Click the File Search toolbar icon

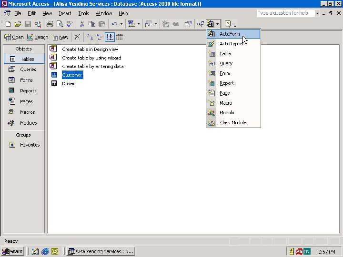[x=38, y=24]
